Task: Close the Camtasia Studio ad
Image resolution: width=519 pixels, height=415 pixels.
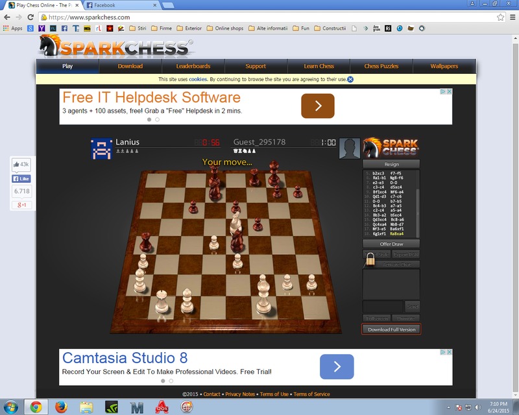Action: [x=449, y=352]
